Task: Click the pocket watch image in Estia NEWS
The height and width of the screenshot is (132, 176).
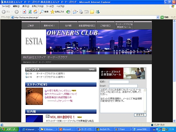Action: (34, 96)
